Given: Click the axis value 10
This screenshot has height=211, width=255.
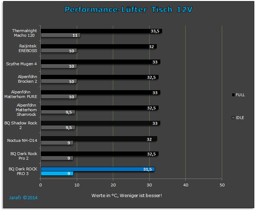Looking at the screenshot, I should coord(77,185).
